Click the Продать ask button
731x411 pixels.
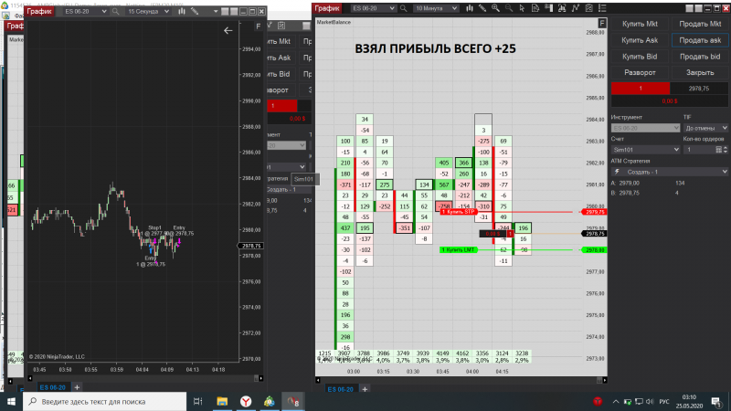pyautogui.click(x=700, y=40)
